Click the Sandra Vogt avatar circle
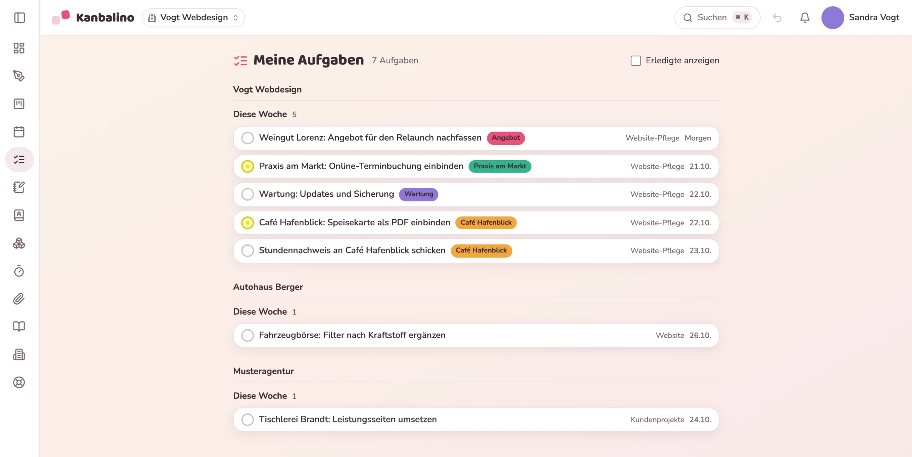The height and width of the screenshot is (457, 912). [x=833, y=17]
